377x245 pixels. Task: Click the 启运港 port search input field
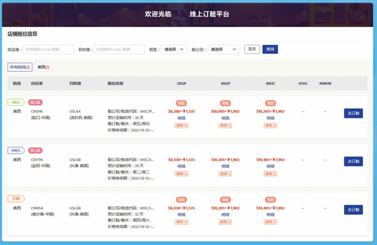pyautogui.click(x=49, y=49)
